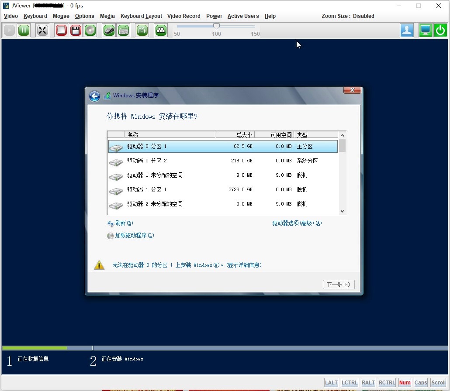Screen dimensions: 450x391
Task: Click the 总大小 column header
Action: coord(235,135)
